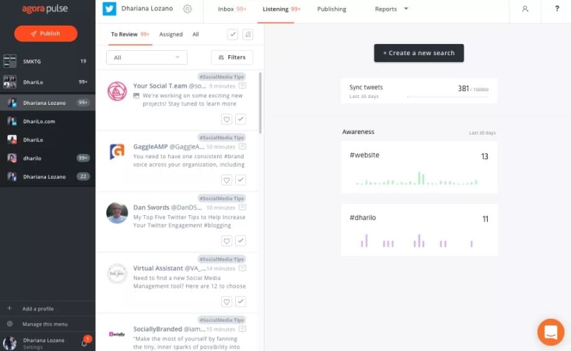This screenshot has height=351, width=571.
Task: Click SocialMedia Tips tag on Dan Swords tweet
Action: click(222, 198)
